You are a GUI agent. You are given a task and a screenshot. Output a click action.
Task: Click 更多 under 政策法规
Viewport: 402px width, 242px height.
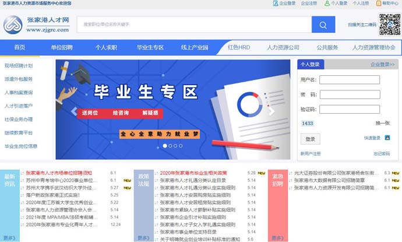coord(143,238)
